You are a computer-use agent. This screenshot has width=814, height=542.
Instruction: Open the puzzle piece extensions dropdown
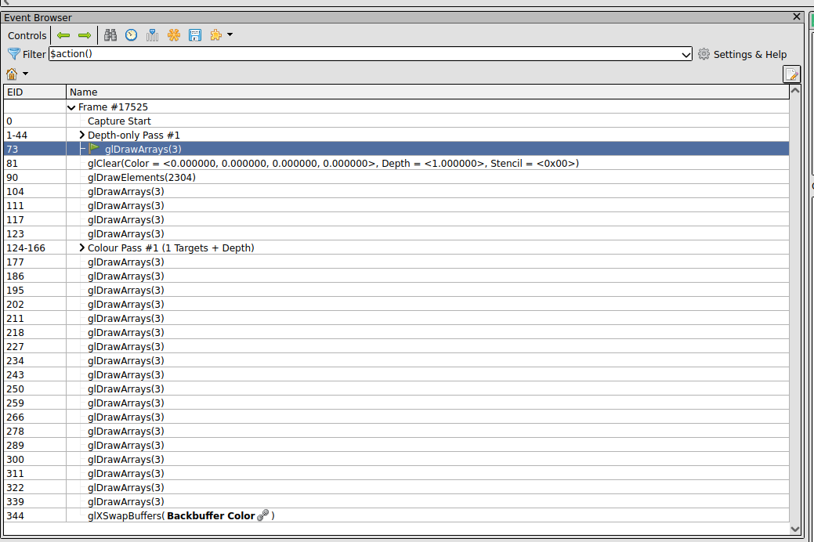pyautogui.click(x=221, y=35)
